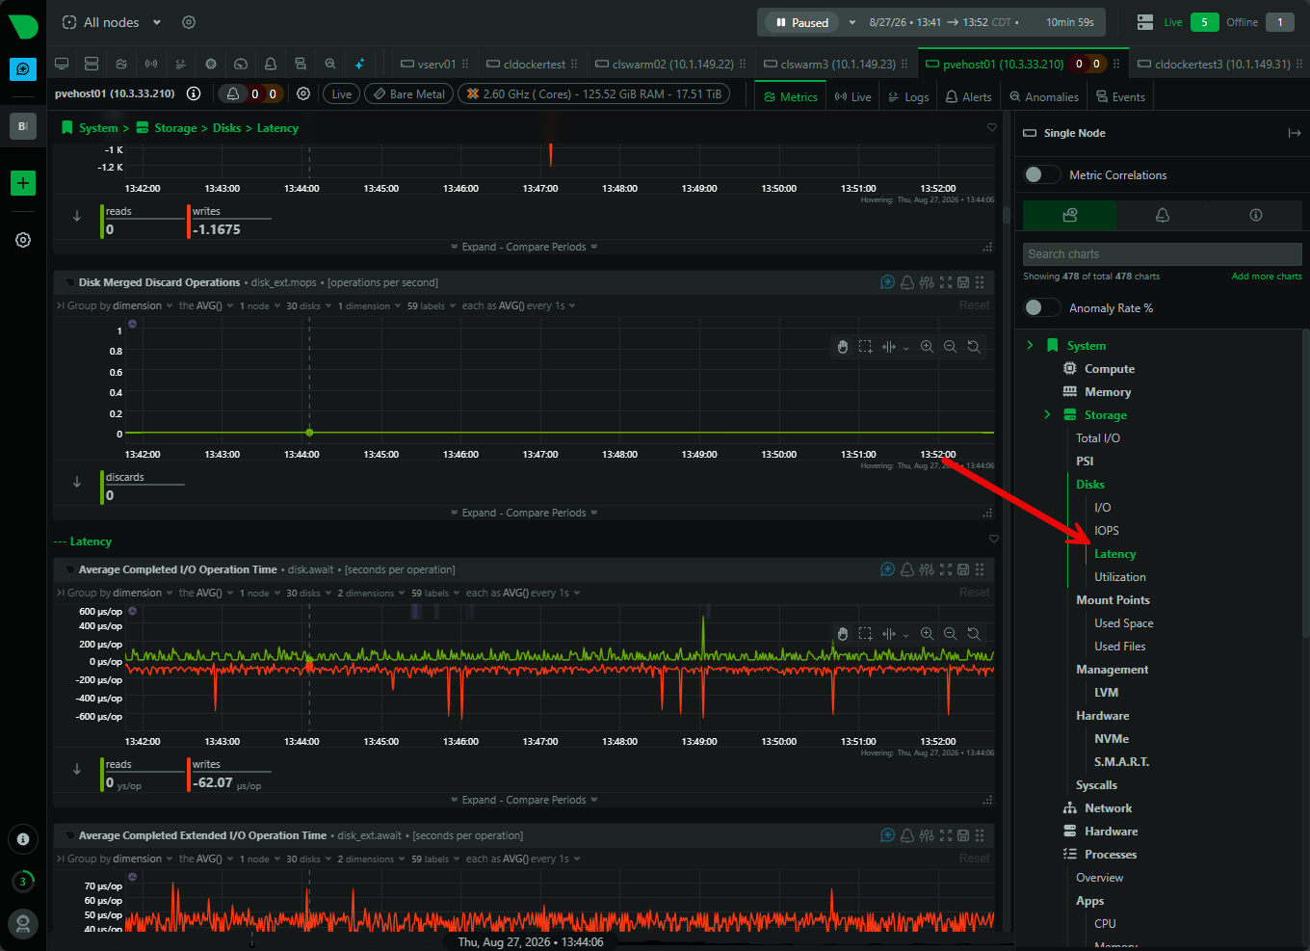Open 30 disks dropdown on Average Completed I/O chart

308,593
